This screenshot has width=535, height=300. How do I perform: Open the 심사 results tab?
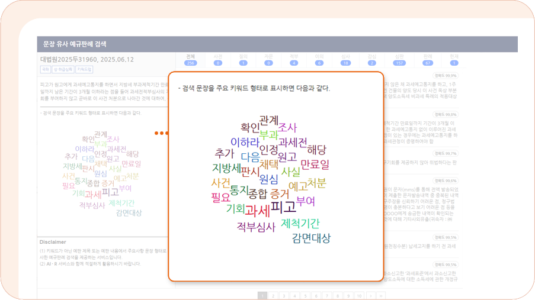click(345, 59)
